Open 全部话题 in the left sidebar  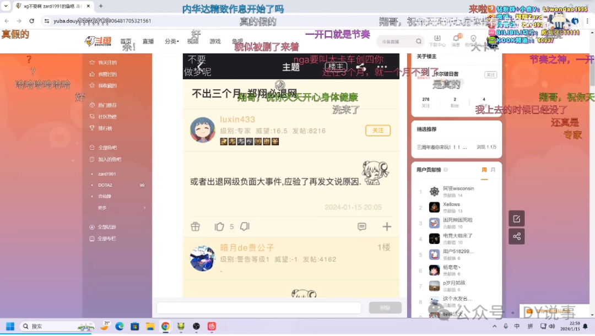coord(107,227)
